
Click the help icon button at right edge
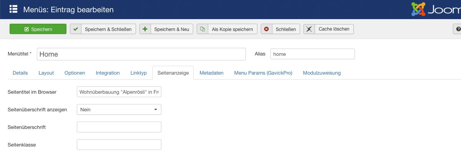(x=457, y=29)
